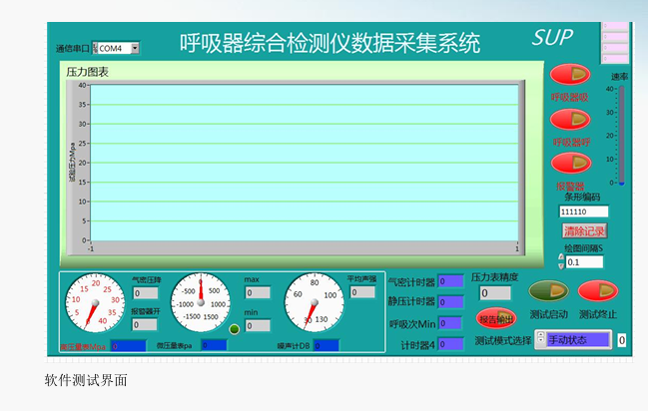Click the 压力表精度 value field
648x411 pixels.
495,293
